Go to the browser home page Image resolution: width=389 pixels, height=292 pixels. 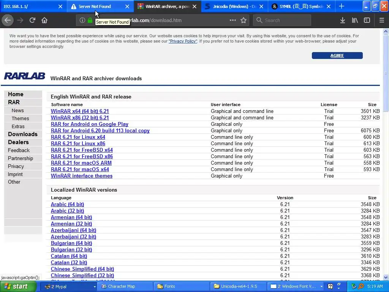[x=44, y=21]
